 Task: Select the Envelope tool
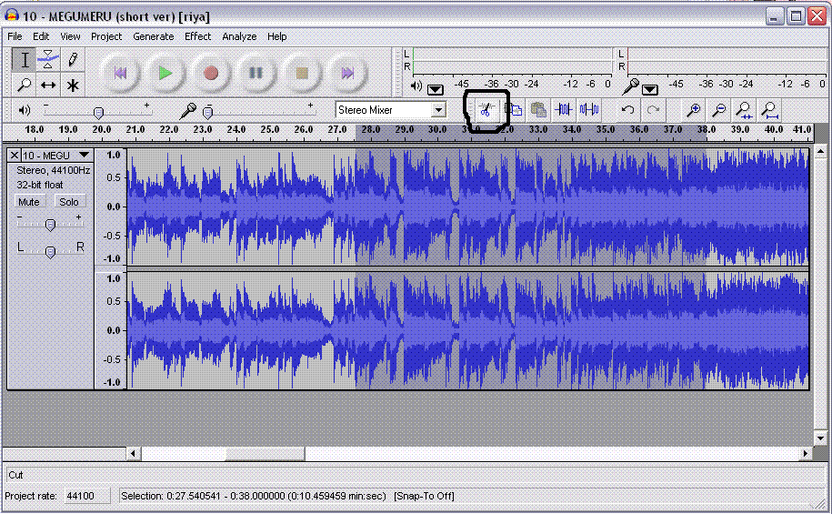tap(49, 60)
